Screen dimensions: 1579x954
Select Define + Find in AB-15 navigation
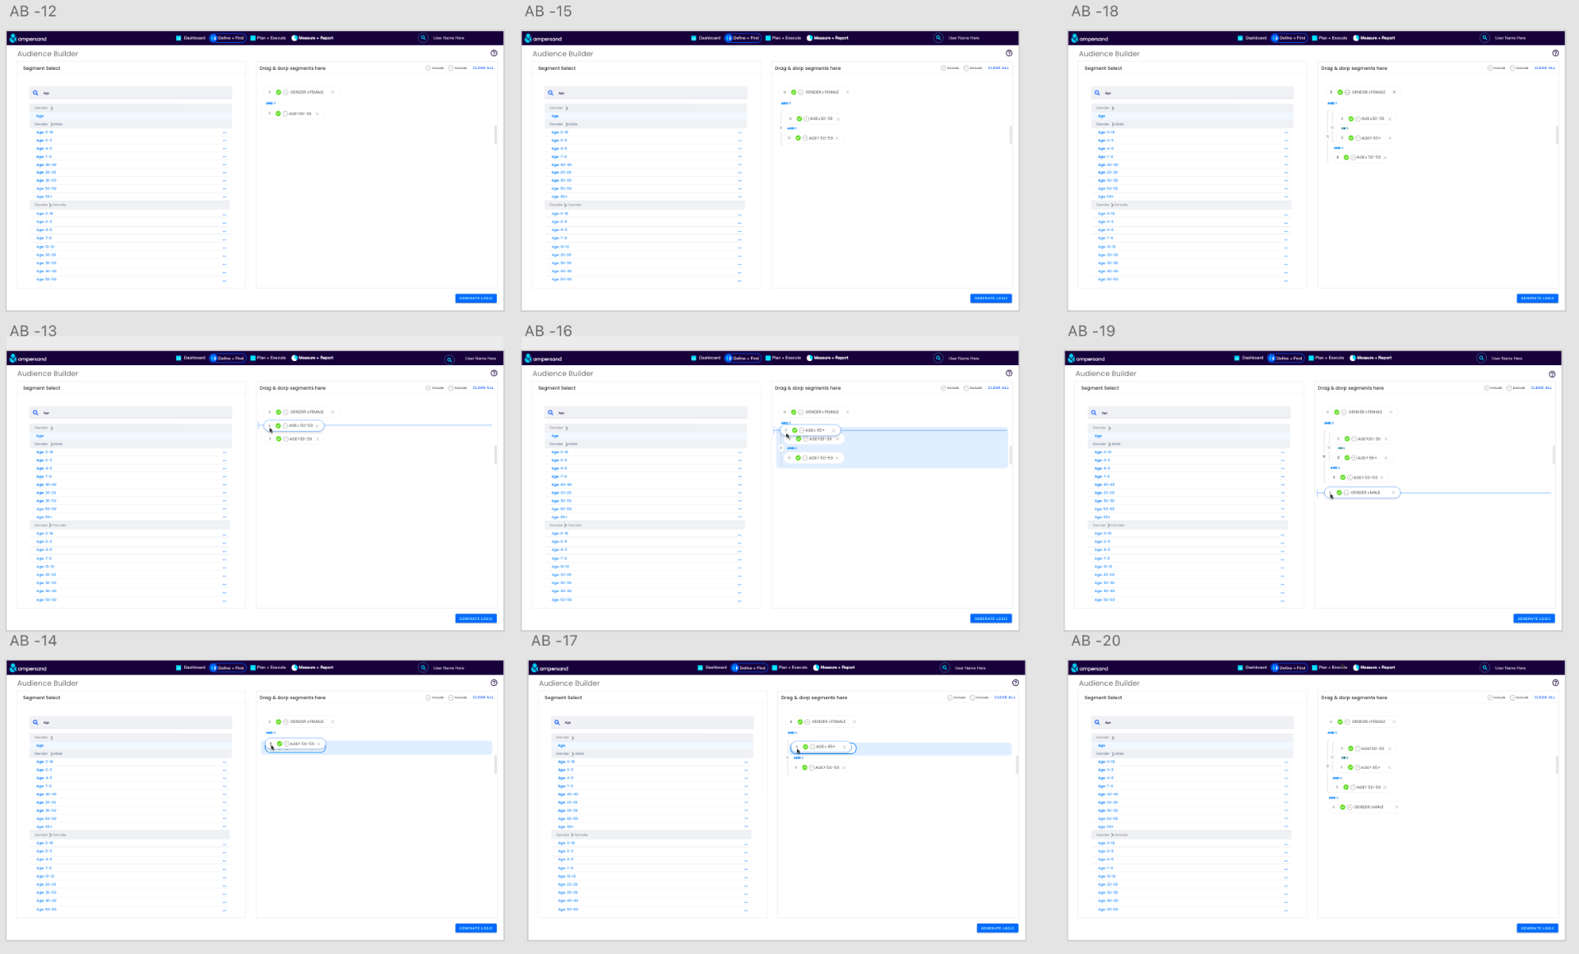743,38
